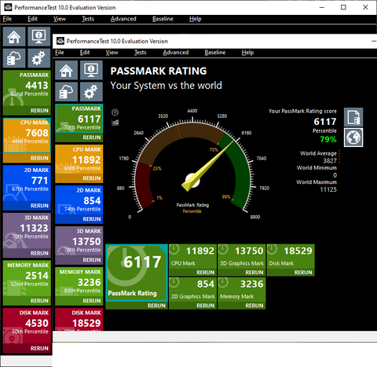Click the yellow needle hub of the gauge
Screen dimensions: 377x367
[192, 181]
